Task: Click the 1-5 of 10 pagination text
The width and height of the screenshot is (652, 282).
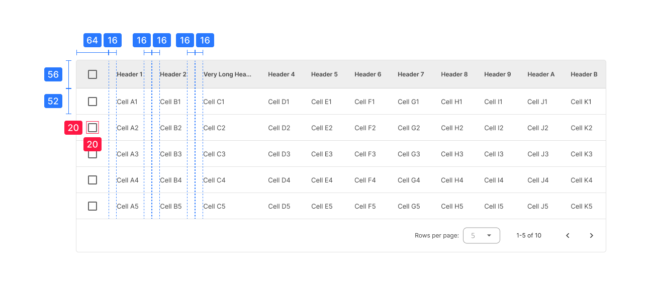Action: pos(528,236)
